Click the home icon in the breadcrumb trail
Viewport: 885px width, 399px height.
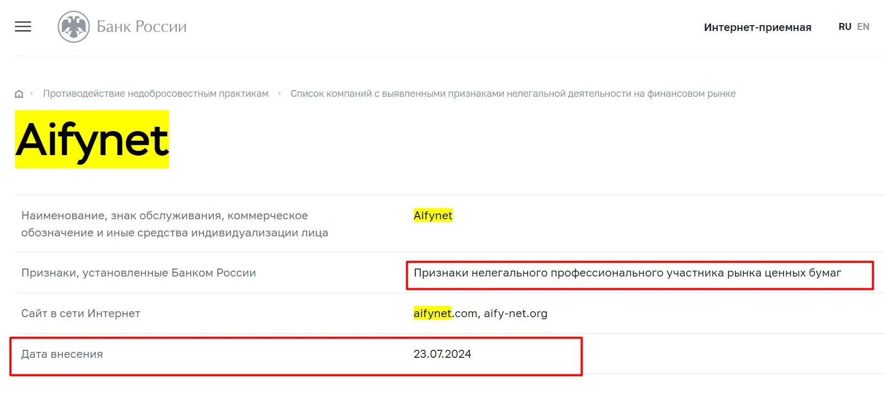click(19, 93)
